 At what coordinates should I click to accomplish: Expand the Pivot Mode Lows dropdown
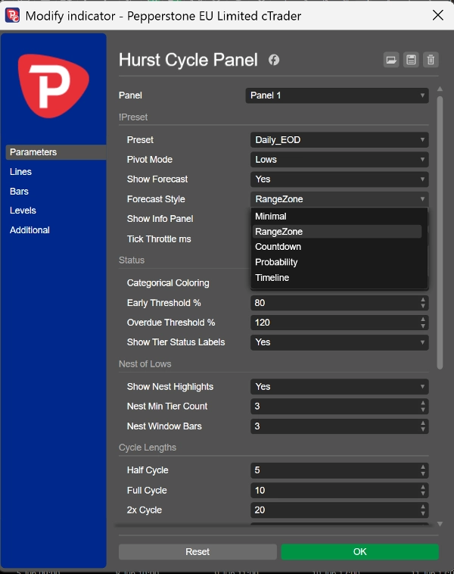pyautogui.click(x=340, y=160)
